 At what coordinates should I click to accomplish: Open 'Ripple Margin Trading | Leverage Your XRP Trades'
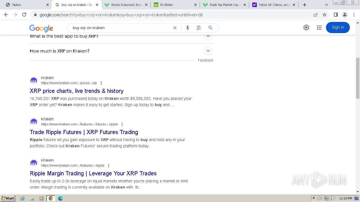(93, 173)
